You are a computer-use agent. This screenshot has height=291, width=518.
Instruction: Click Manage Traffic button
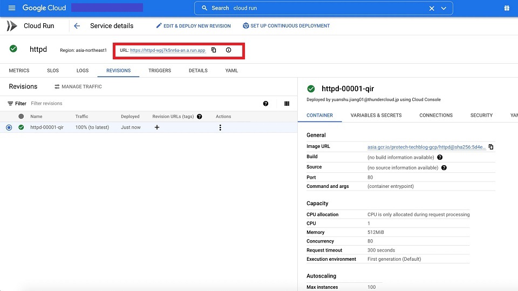tap(78, 86)
